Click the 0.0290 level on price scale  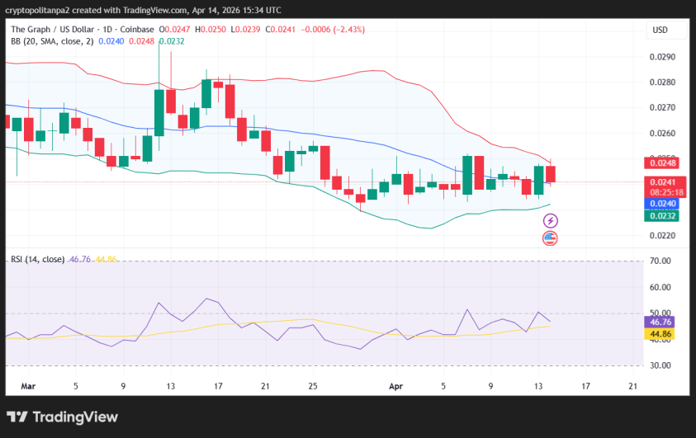click(663, 58)
